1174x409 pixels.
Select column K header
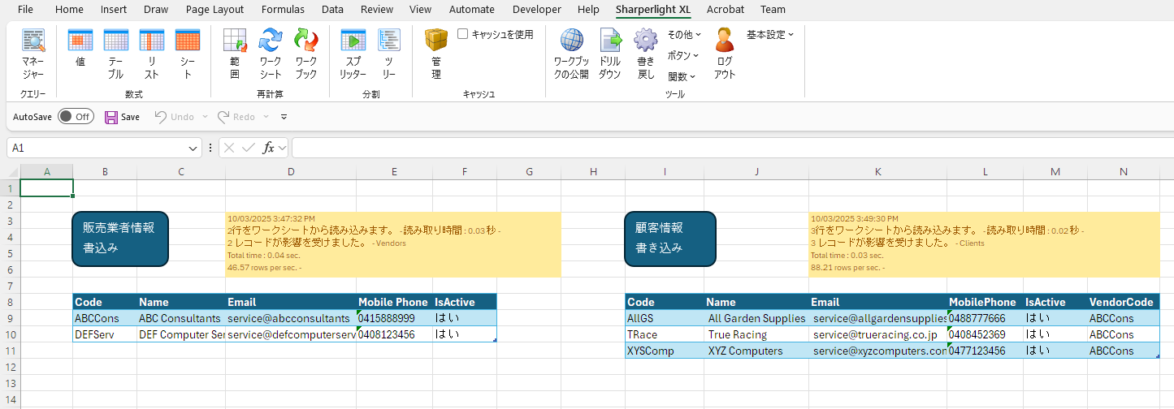877,171
